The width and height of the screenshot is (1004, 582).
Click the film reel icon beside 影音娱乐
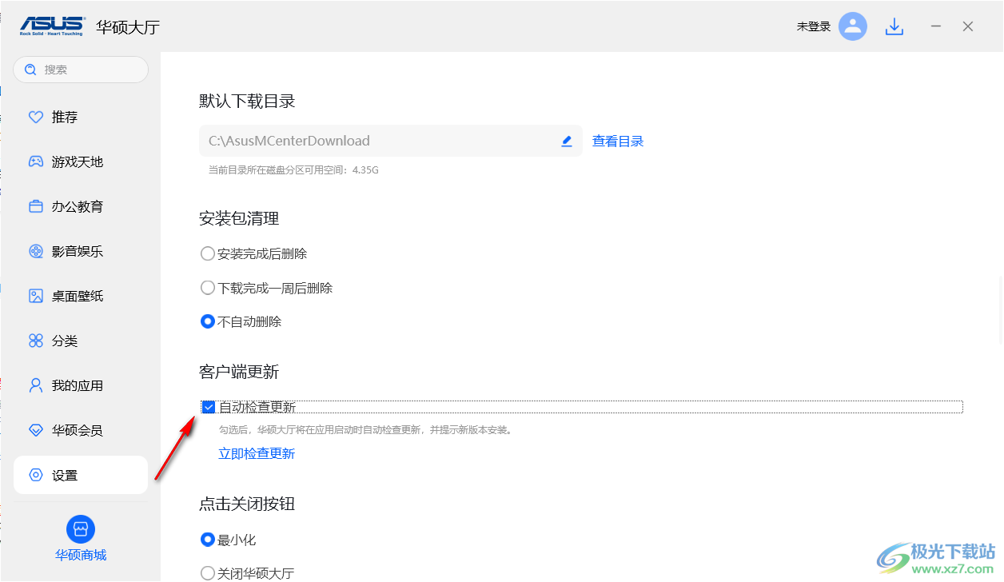[36, 251]
